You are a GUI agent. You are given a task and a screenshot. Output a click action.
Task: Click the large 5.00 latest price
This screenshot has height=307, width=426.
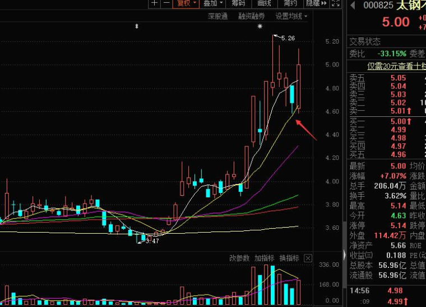[x=396, y=22]
